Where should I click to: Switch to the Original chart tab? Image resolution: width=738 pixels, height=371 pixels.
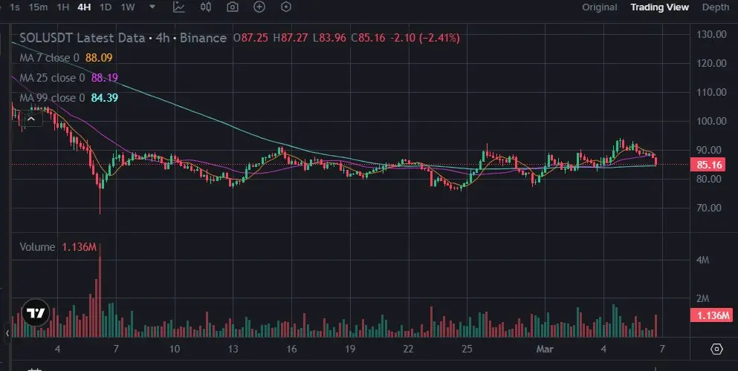(599, 7)
